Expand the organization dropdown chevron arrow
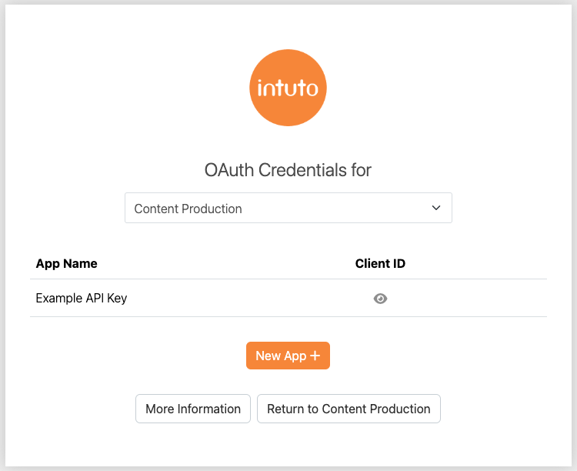This screenshot has height=471, width=577. coord(436,208)
